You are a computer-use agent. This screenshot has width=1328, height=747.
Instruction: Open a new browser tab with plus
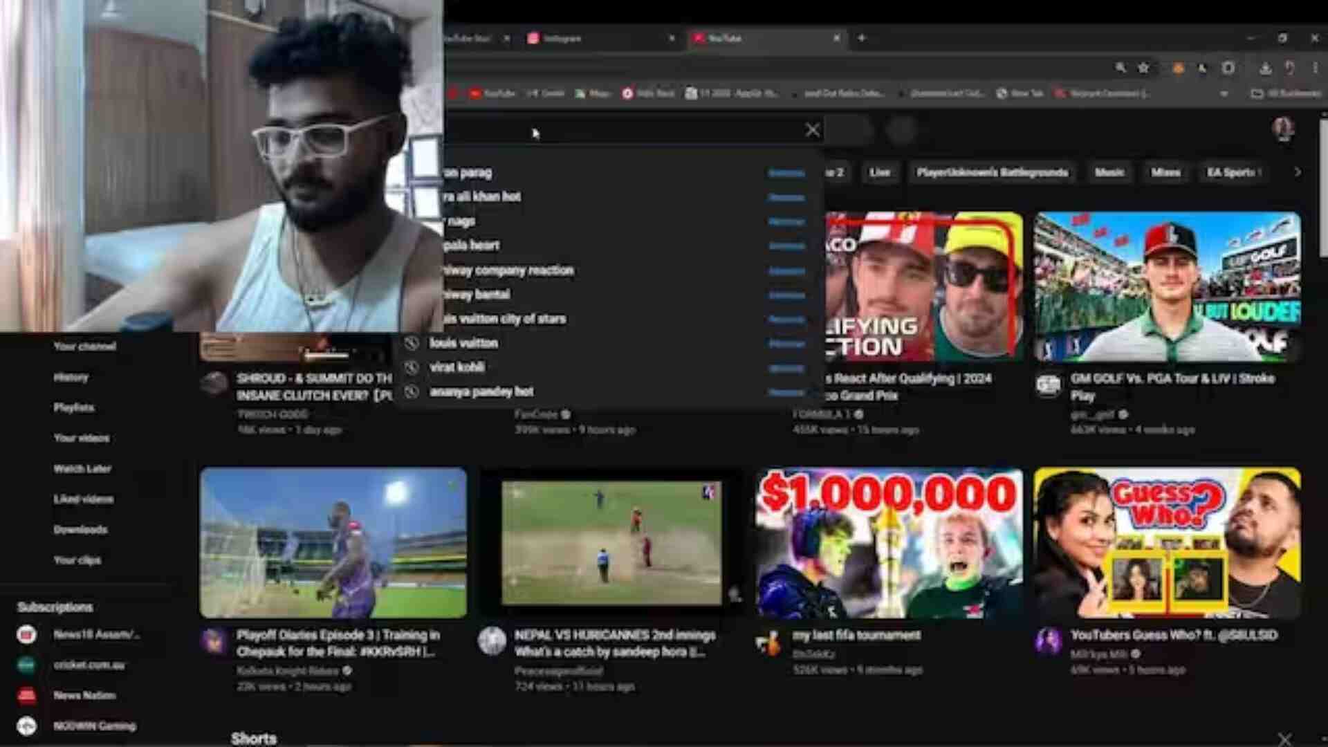coord(862,38)
